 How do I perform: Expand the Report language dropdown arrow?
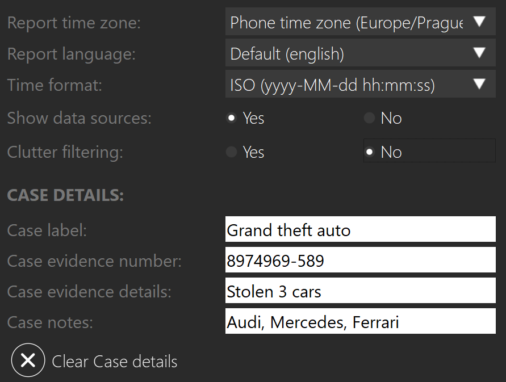click(x=479, y=53)
